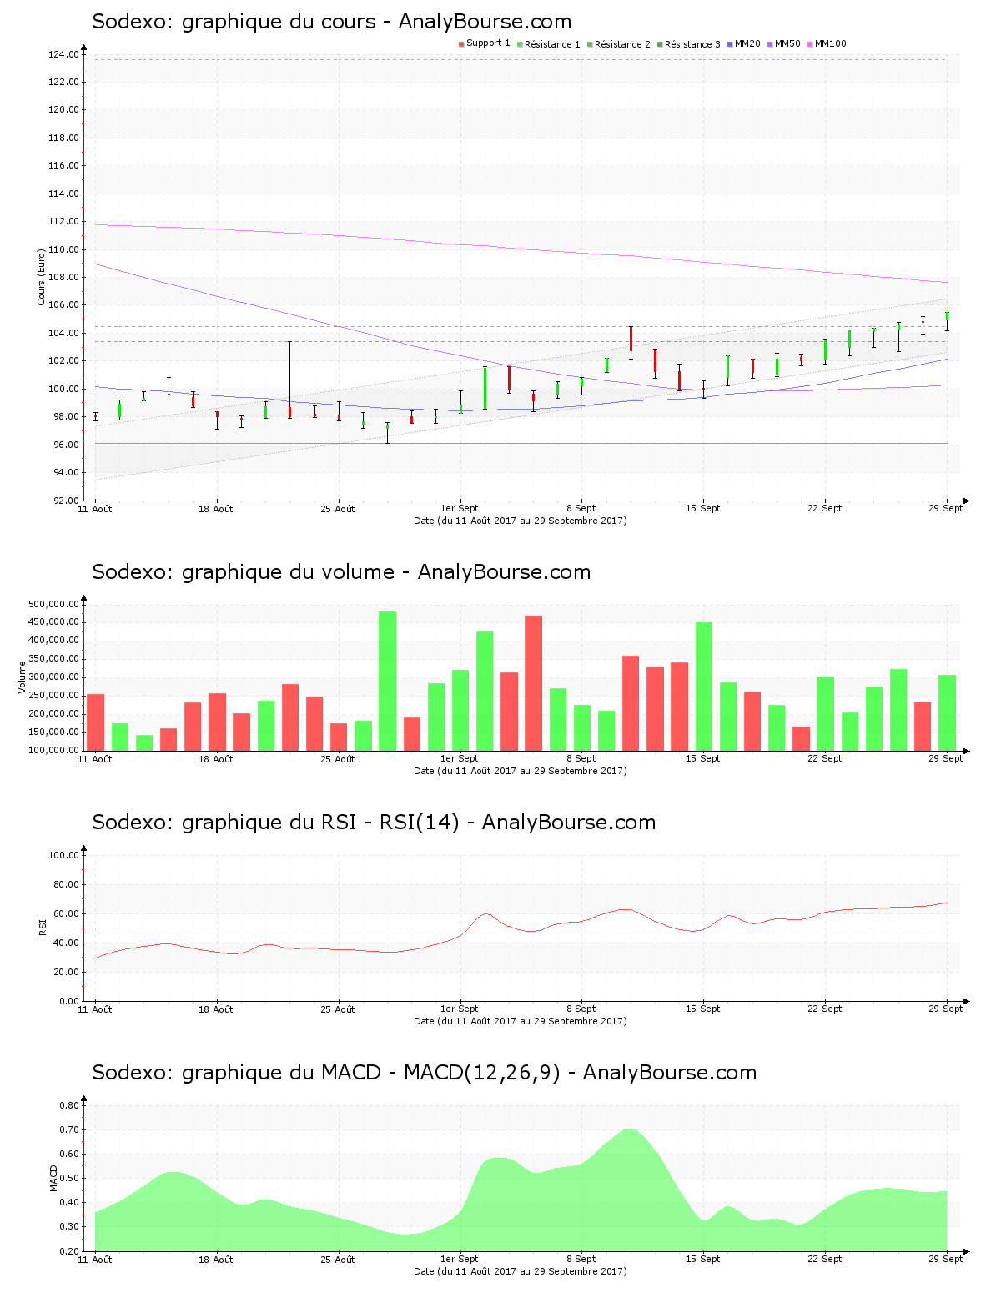
Task: Click '18 Août' under the volume chart
Action: [216, 758]
